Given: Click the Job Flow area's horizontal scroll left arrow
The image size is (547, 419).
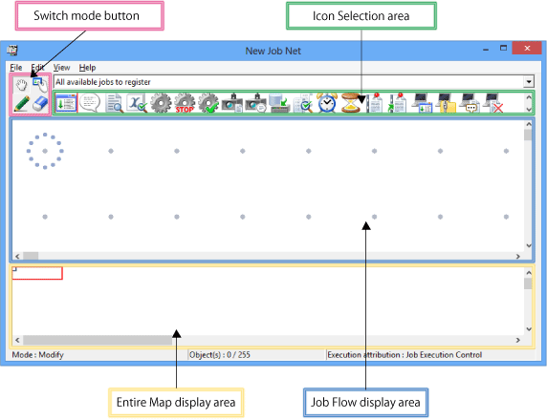Looking at the screenshot, I should coord(17,257).
